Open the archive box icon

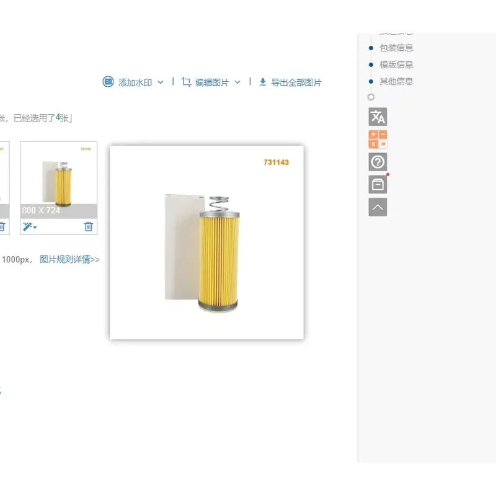[378, 184]
